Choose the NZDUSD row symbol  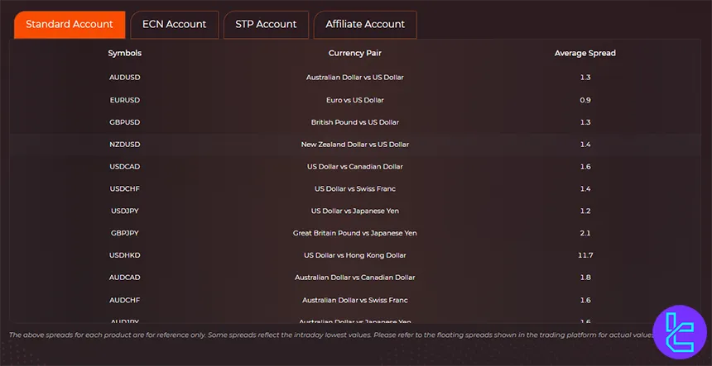coord(124,145)
